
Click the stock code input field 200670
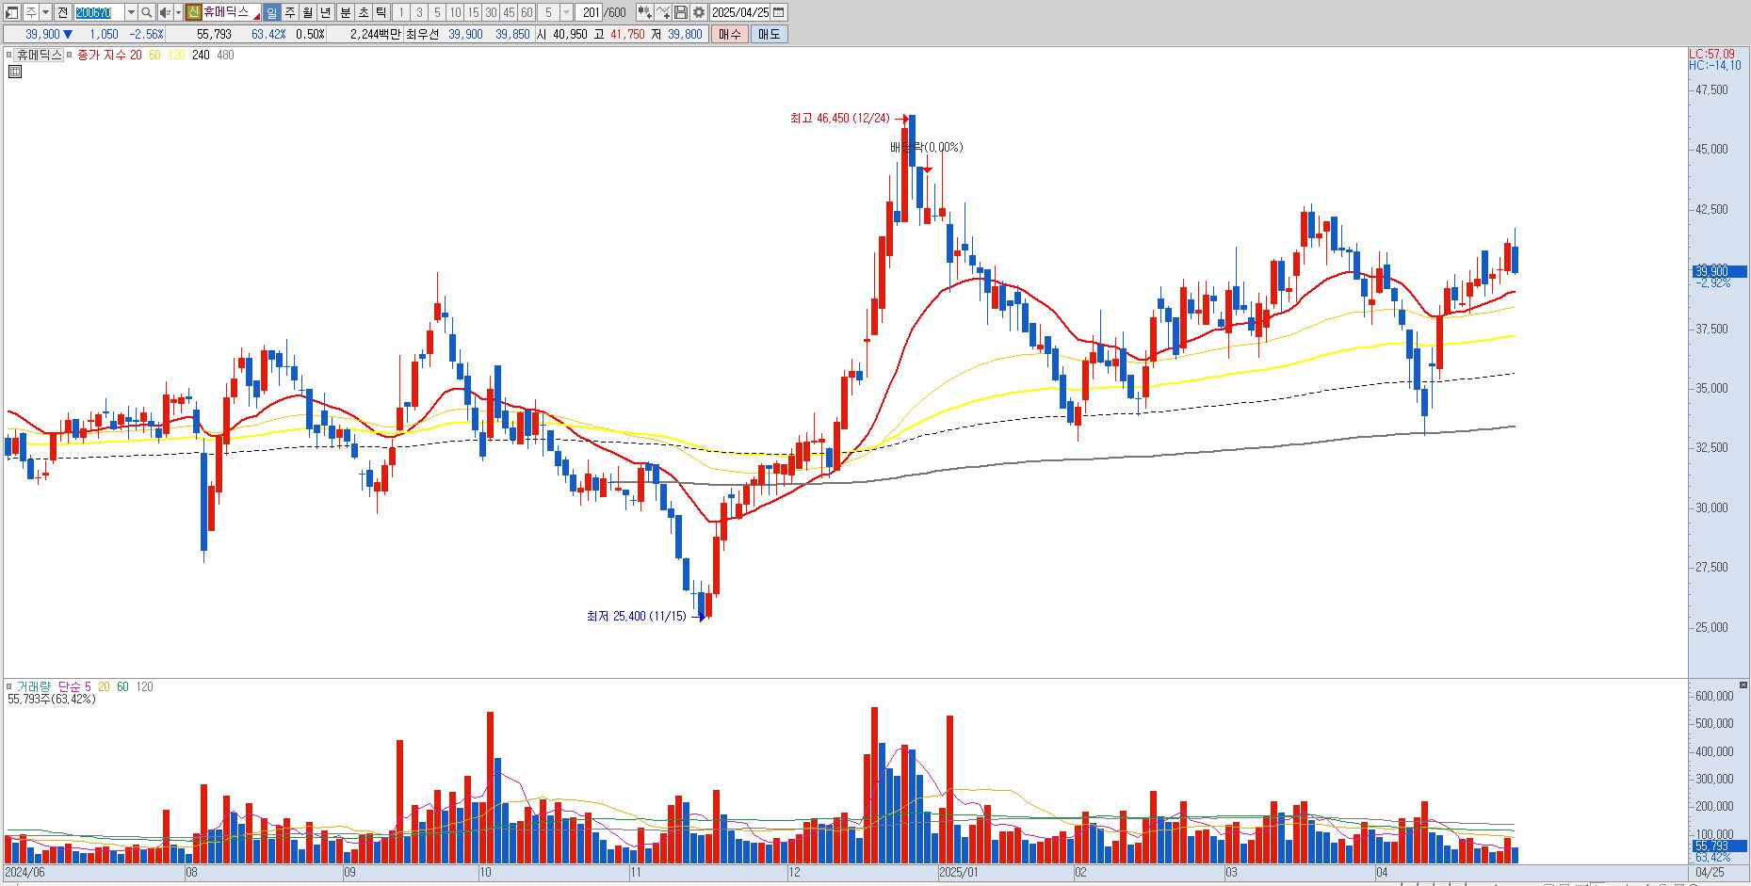[99, 12]
